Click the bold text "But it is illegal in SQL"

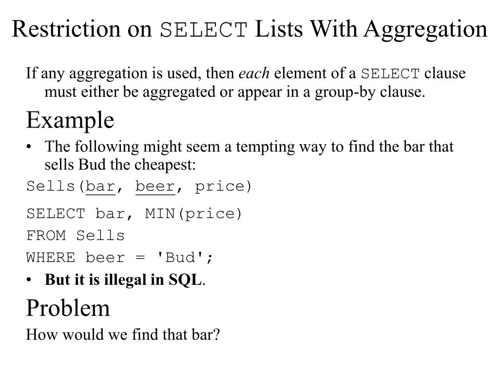point(123,280)
